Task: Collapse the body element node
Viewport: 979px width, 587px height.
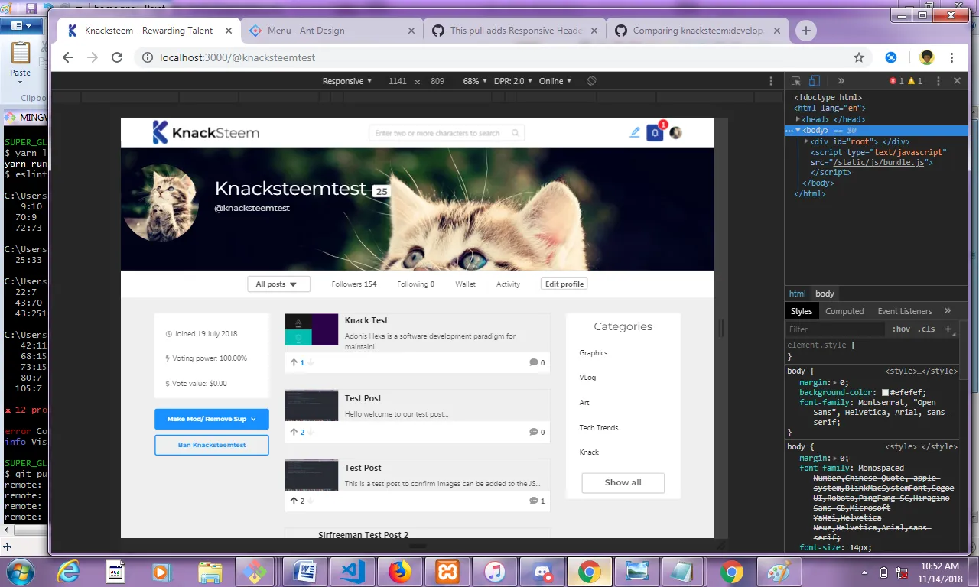Action: click(x=798, y=131)
